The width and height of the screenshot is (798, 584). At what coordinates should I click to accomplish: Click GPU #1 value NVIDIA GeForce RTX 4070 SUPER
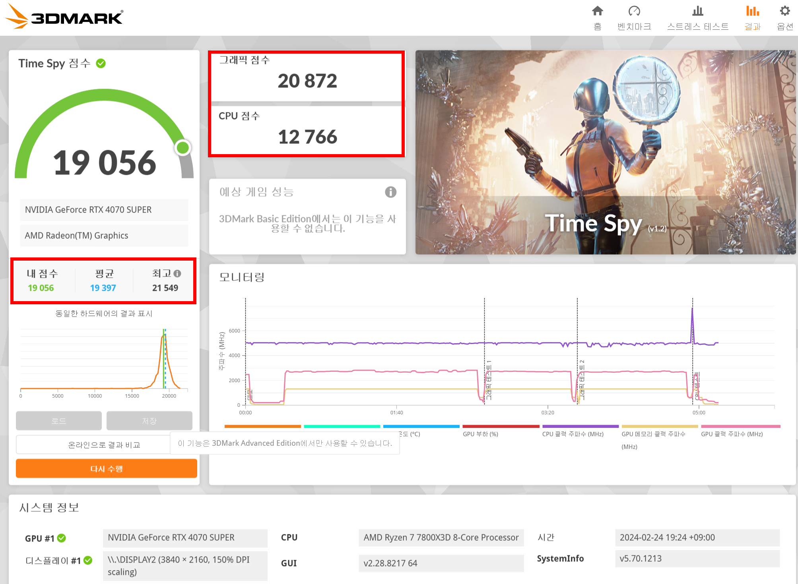pyautogui.click(x=185, y=538)
